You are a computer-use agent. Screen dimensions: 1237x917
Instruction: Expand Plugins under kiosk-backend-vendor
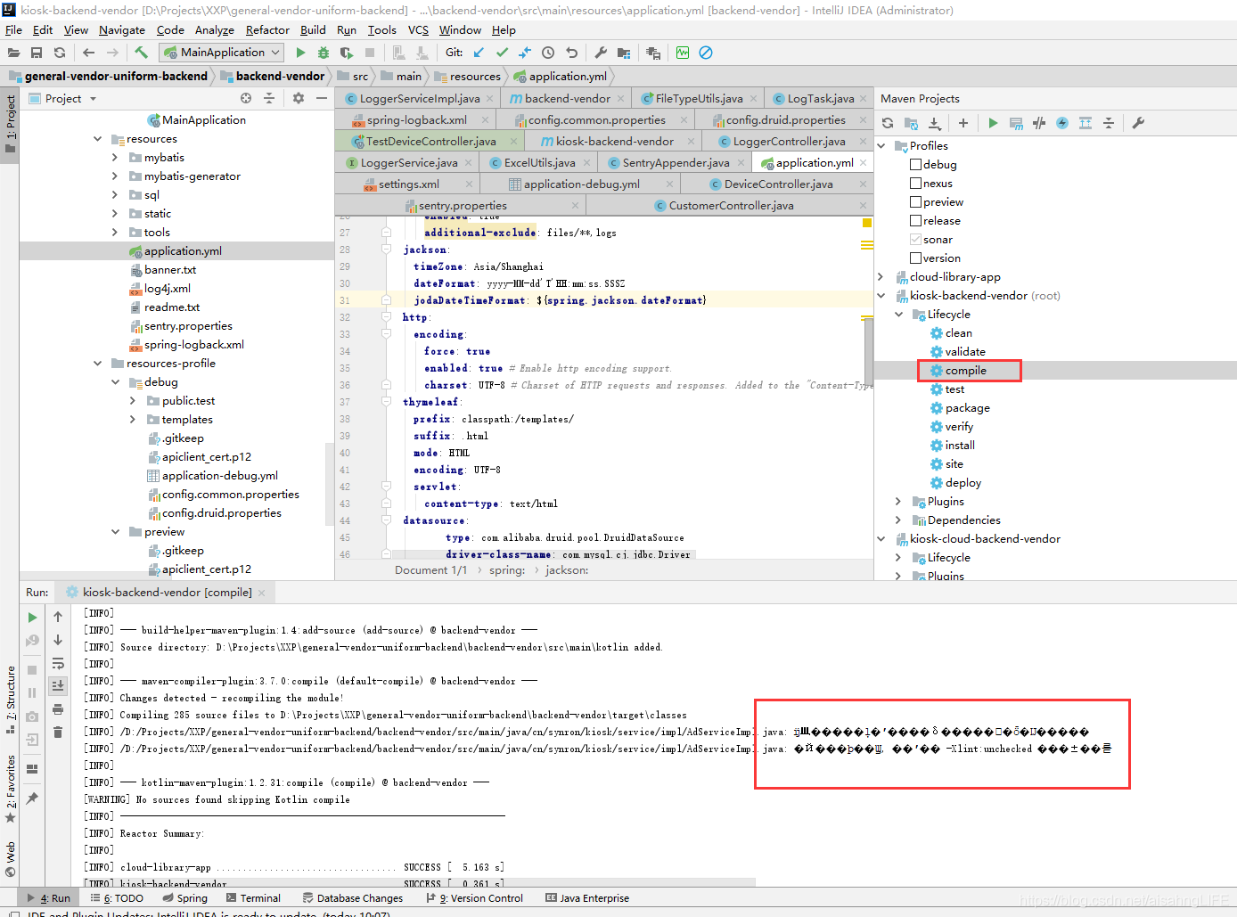(x=898, y=501)
